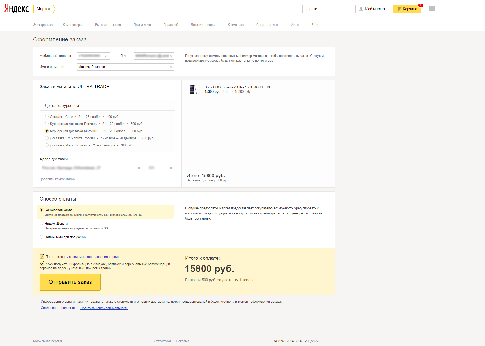Focus the Почта email input
This screenshot has height=346, width=485.
coord(154,56)
